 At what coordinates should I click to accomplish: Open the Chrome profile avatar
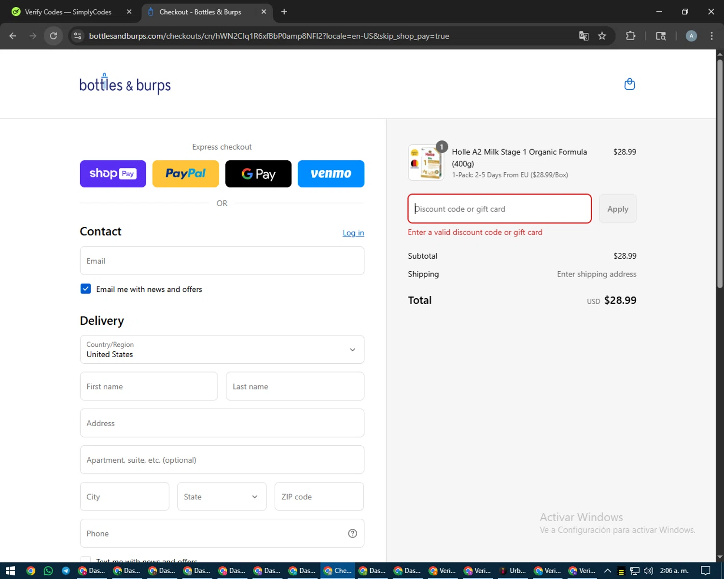point(691,36)
